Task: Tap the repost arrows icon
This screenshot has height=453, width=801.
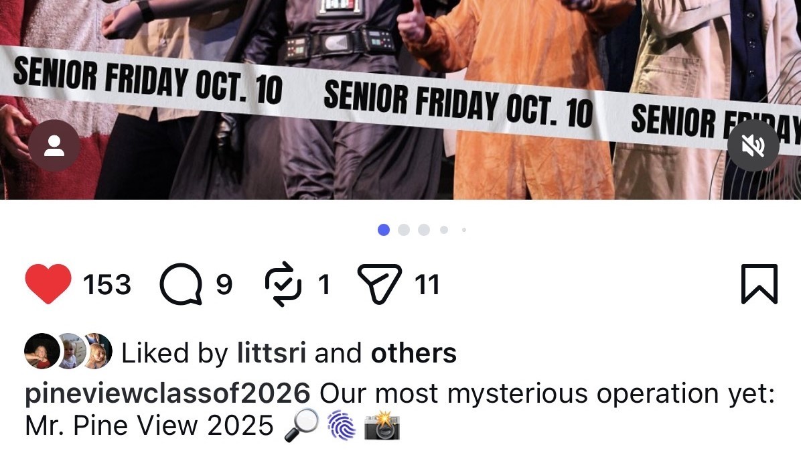Action: [283, 283]
